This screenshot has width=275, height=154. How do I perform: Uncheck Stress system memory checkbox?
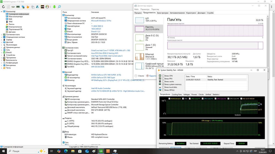(163, 85)
